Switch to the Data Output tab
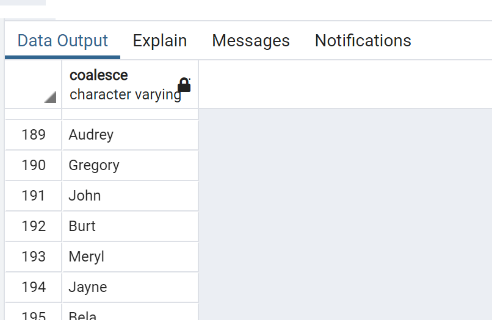Screen dimensions: 492x320 (62, 41)
